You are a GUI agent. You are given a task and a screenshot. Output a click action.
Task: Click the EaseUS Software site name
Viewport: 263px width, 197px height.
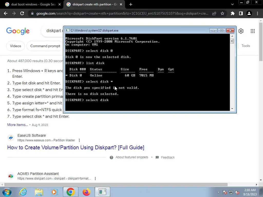click(32, 135)
